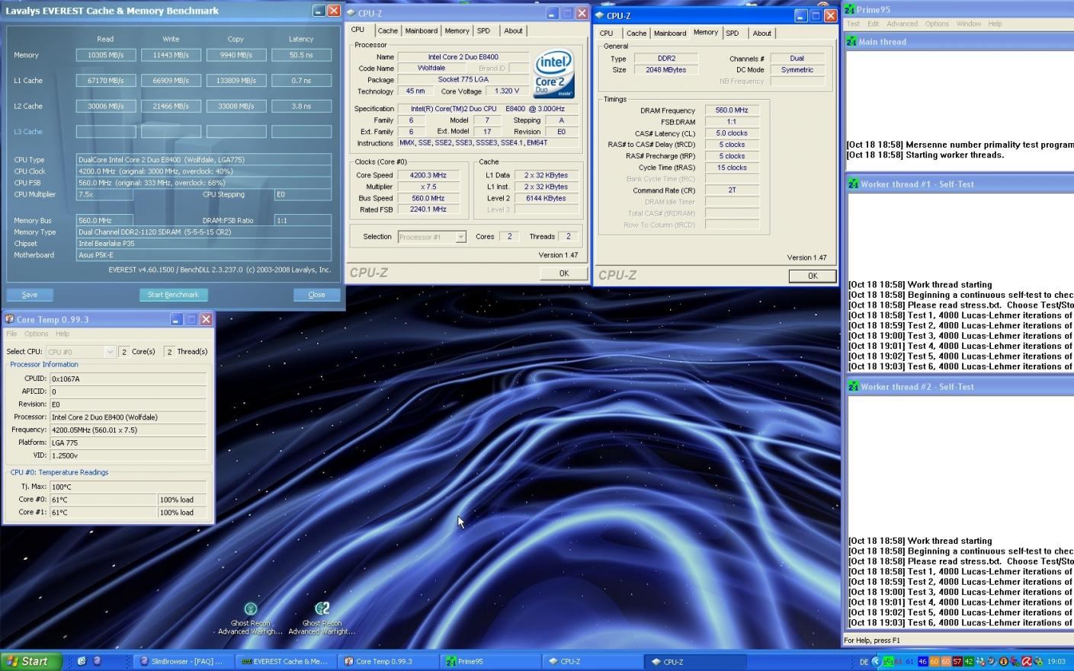Open Window menu in Prime95
1074x671 pixels.
coord(969,24)
